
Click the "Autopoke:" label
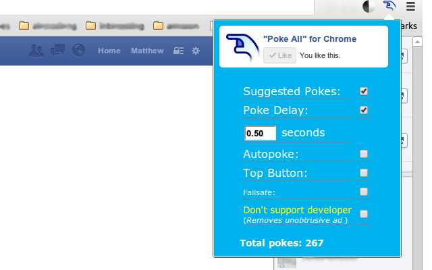[x=271, y=154]
